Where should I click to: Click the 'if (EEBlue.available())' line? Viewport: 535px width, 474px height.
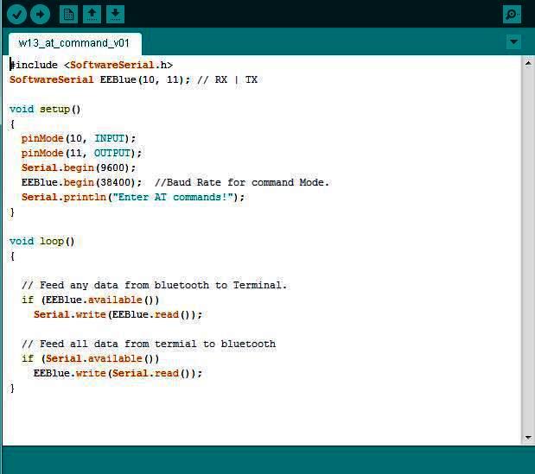pos(90,300)
